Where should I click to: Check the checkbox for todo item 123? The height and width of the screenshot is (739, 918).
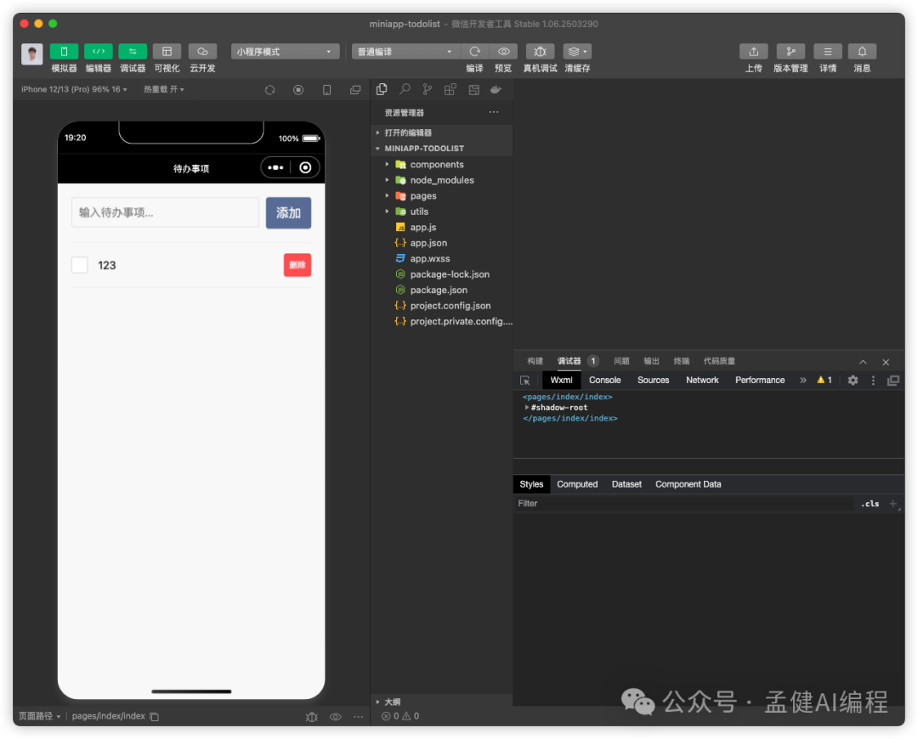tap(80, 265)
